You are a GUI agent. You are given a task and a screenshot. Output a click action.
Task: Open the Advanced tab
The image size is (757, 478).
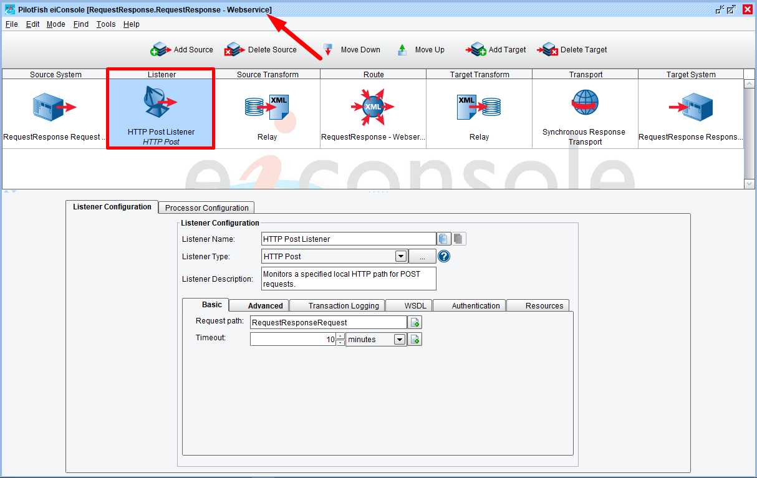[x=259, y=306]
